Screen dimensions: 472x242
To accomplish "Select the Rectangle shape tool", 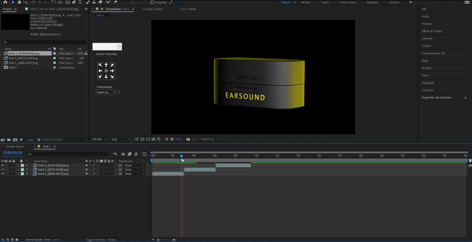I will coord(68,2).
